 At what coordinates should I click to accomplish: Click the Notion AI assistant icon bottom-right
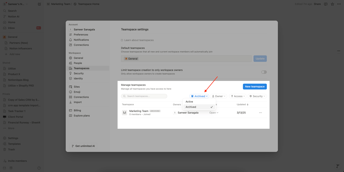(338, 166)
